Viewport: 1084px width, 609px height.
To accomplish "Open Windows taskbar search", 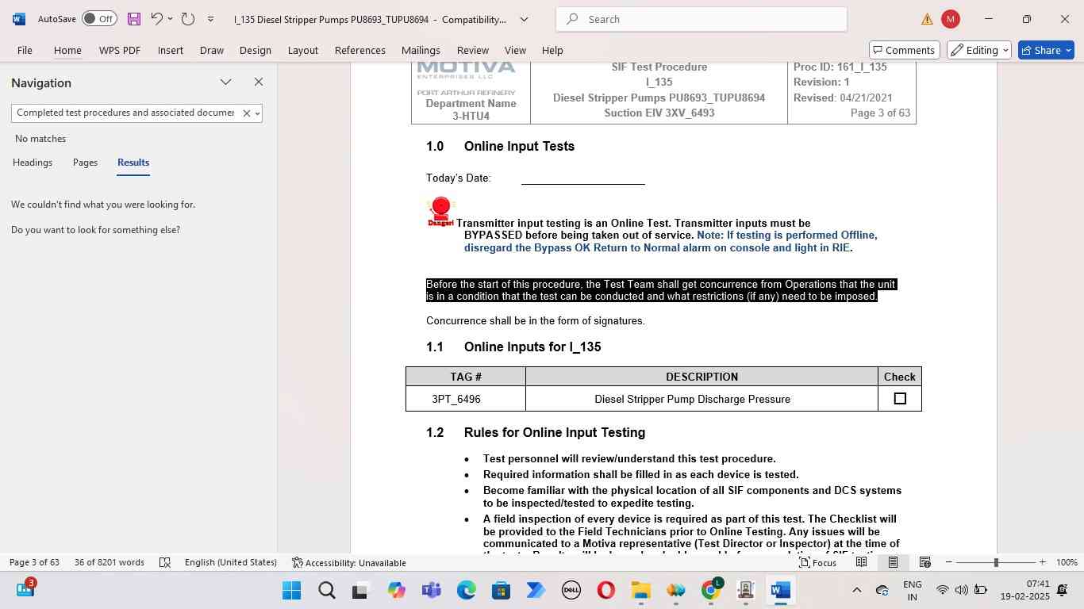I will click(x=326, y=590).
